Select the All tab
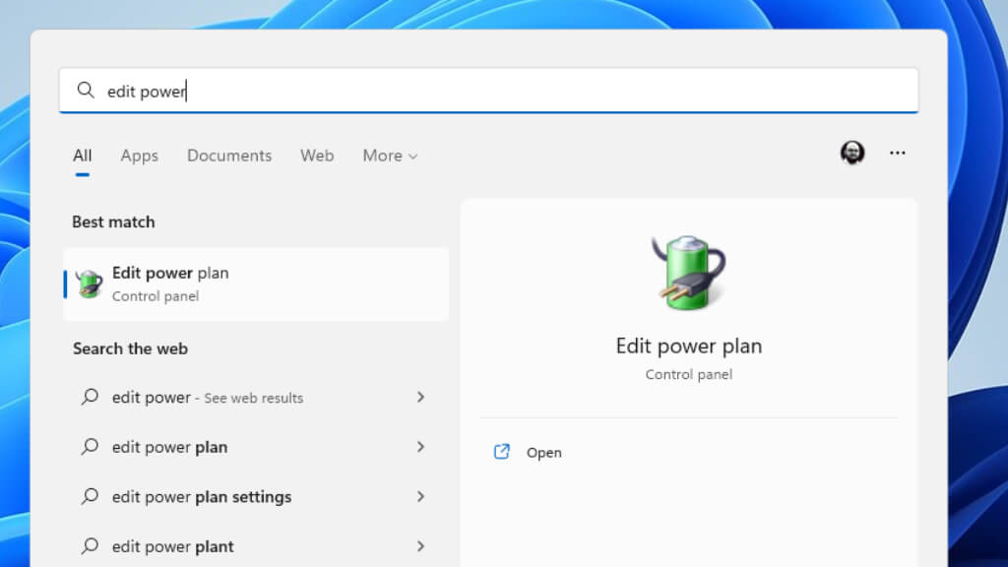The height and width of the screenshot is (567, 1008). [x=83, y=156]
